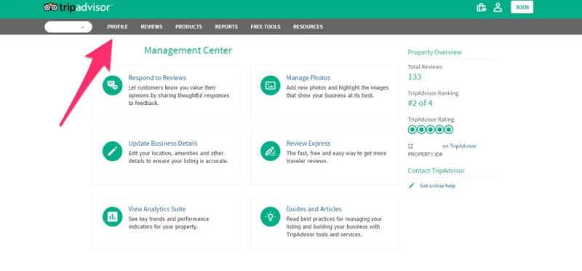Click the Management Center heading
This screenshot has height=271, width=582.
point(188,50)
